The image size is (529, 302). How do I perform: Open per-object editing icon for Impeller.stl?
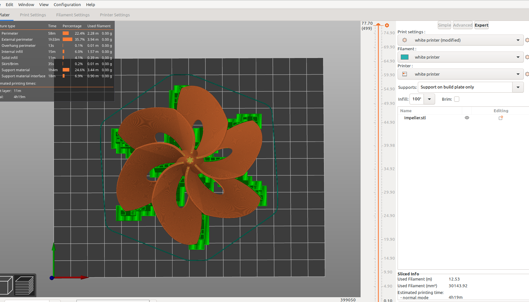(x=500, y=118)
